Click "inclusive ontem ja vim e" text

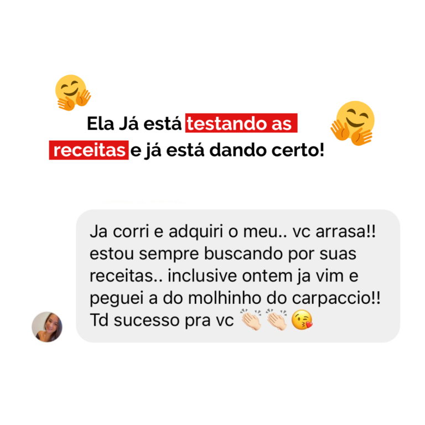[263, 276]
